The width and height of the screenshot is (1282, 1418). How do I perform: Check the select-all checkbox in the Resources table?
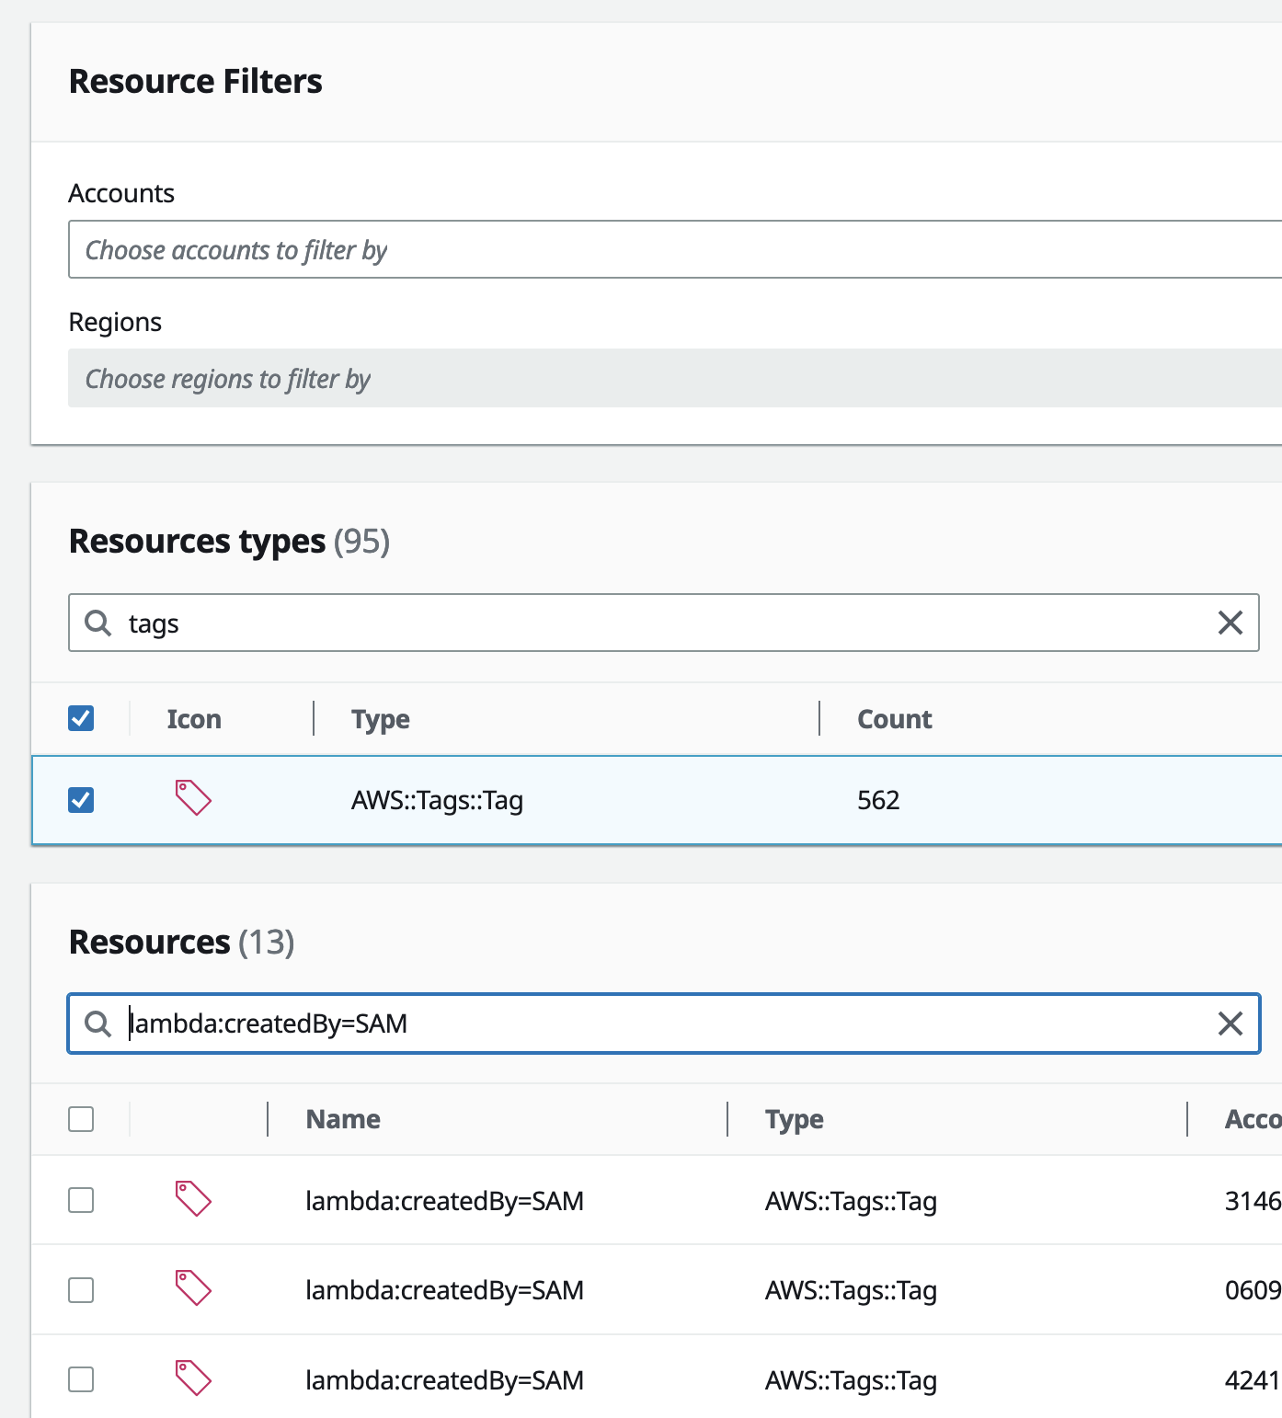click(81, 1119)
